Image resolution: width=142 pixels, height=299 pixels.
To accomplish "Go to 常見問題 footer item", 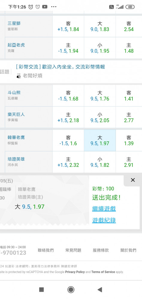I will [73, 250].
